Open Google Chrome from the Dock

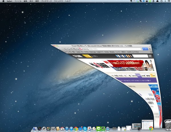pos(76,129)
